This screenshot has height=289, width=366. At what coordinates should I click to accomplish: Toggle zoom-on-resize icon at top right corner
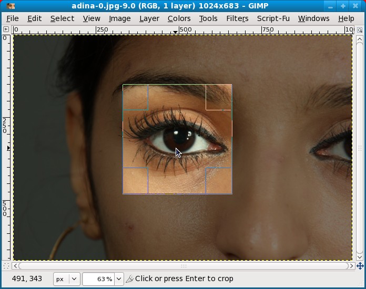tap(360, 30)
